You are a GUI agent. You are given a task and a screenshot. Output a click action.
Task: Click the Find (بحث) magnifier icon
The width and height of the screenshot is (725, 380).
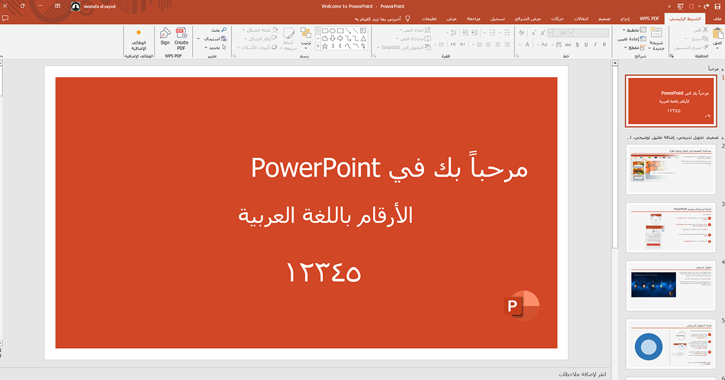click(224, 30)
